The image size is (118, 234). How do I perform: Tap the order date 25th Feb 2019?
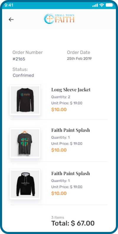click(x=79, y=59)
